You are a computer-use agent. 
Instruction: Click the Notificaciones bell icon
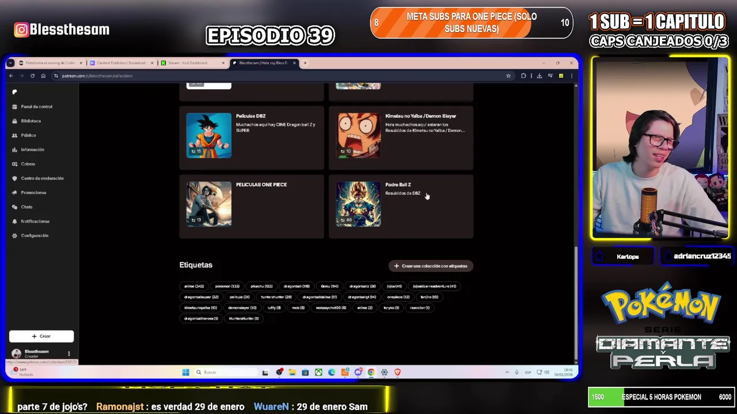click(x=15, y=221)
